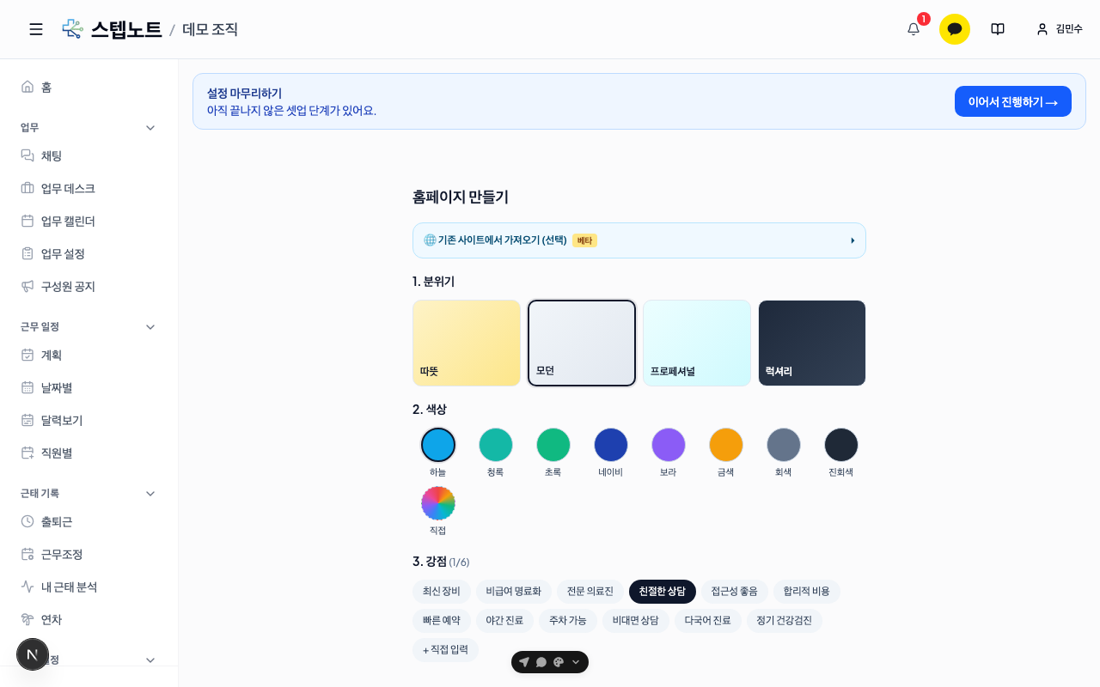Viewport: 1100px width, 687px height.
Task: Click the 계획 calendar-check icon
Action: click(x=27, y=355)
